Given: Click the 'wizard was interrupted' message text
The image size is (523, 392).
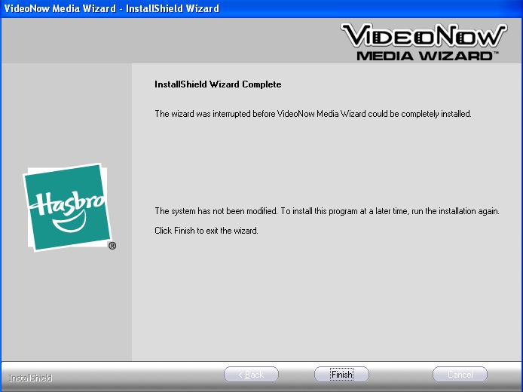Looking at the screenshot, I should click(313, 114).
